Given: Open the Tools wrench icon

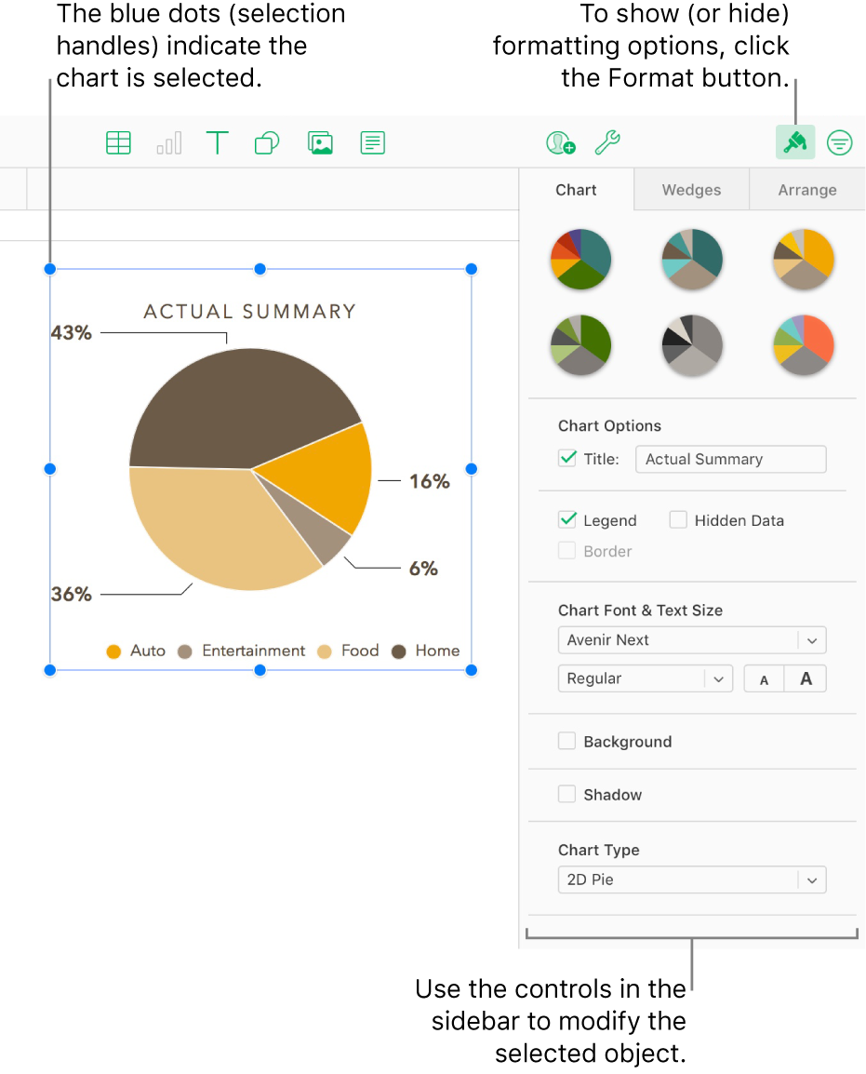Looking at the screenshot, I should [x=607, y=142].
